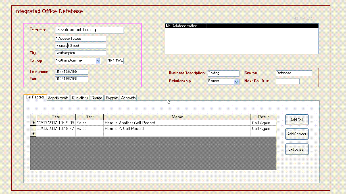Screen dimensions: 346x194
Task: Click the Add Call button
Action: coord(297,120)
